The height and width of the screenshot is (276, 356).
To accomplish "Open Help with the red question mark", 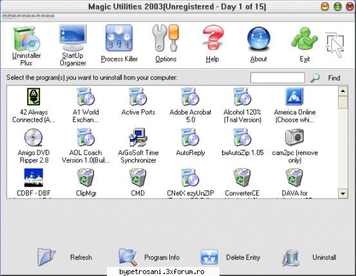I will pos(212,37).
